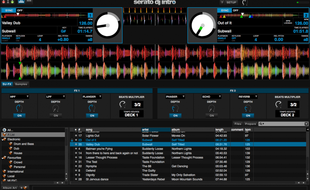The width and height of the screenshot is (310, 190).
Task: Click the horizontal display view icon in toolbar
Action: pyautogui.click(x=21, y=2)
